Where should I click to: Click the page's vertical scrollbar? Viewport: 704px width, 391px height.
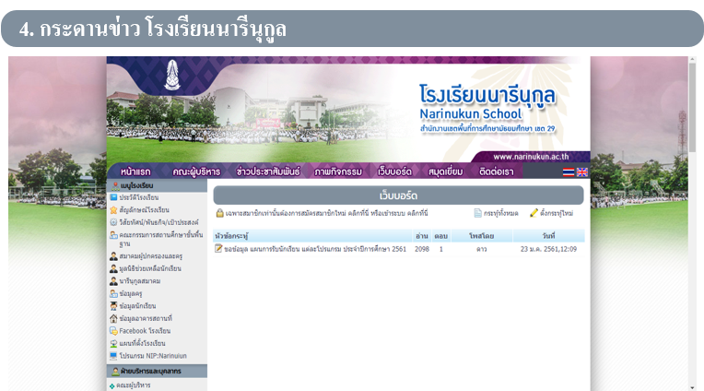(693, 221)
